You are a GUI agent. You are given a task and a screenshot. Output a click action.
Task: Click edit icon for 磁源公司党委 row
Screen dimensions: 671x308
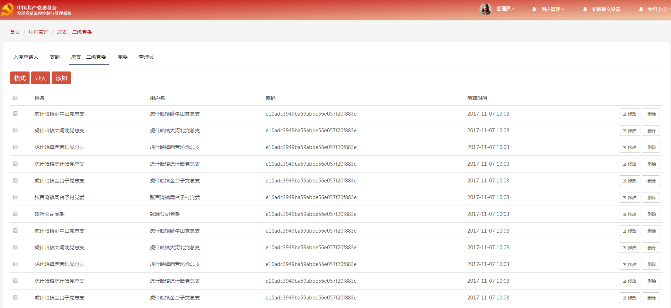click(x=624, y=214)
